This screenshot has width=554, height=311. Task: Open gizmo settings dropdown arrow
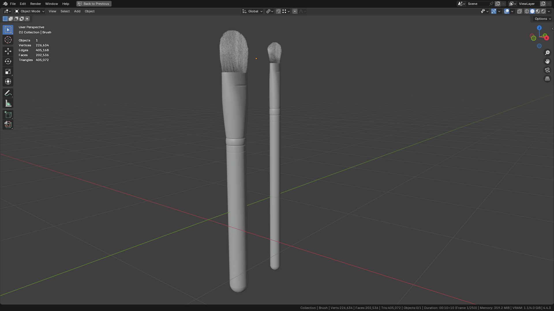(499, 11)
